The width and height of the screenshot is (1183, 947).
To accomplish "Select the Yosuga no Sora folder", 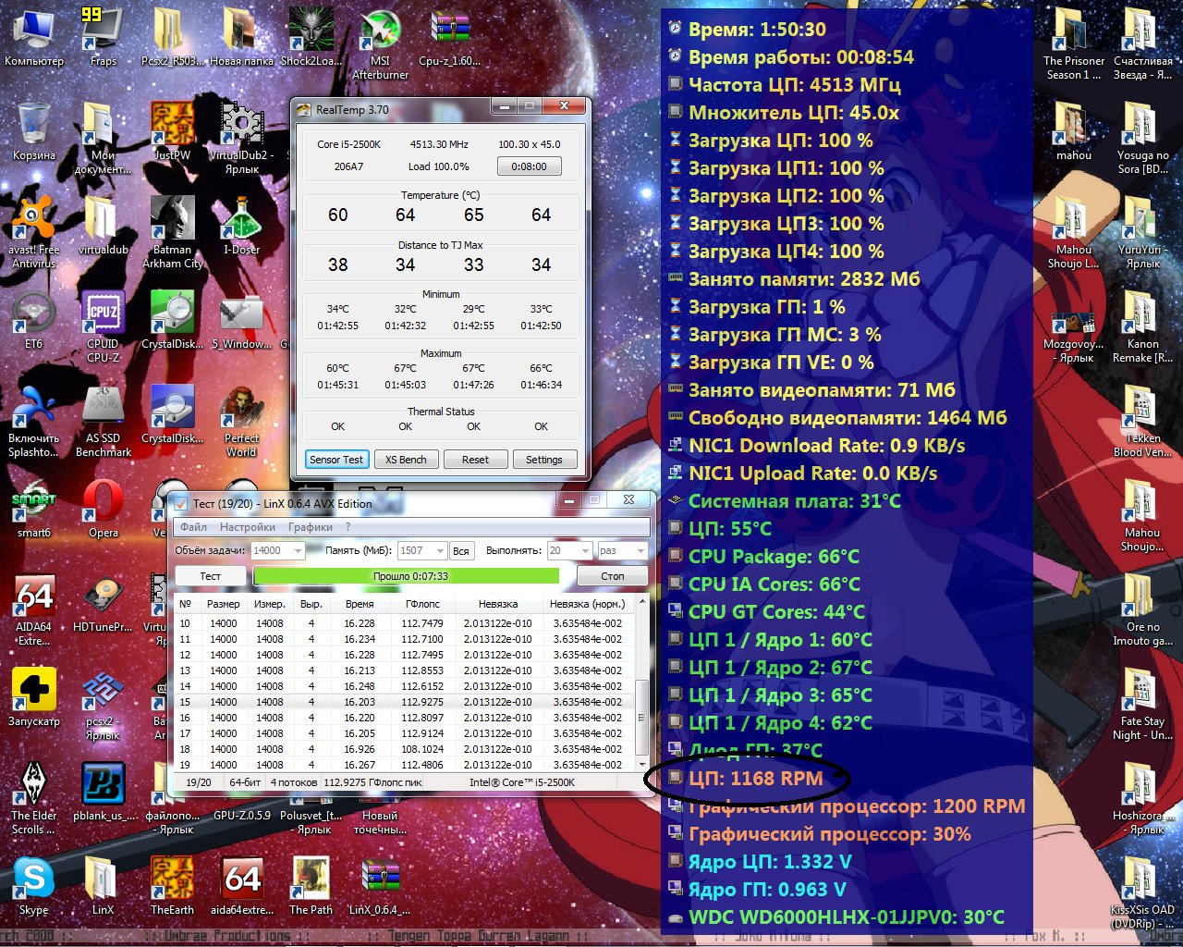I will pos(1143,138).
